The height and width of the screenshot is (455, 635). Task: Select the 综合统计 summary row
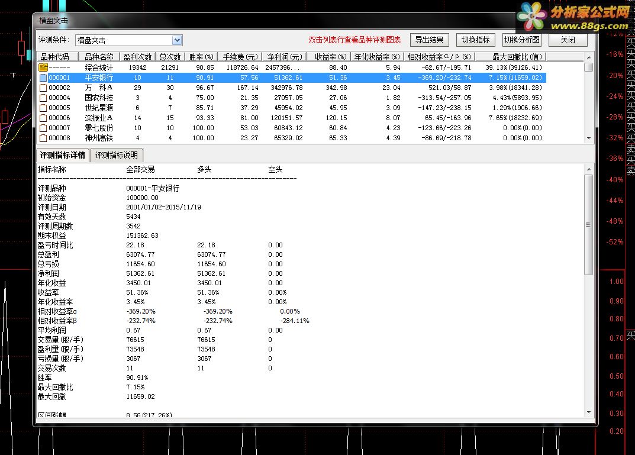[x=292, y=67]
